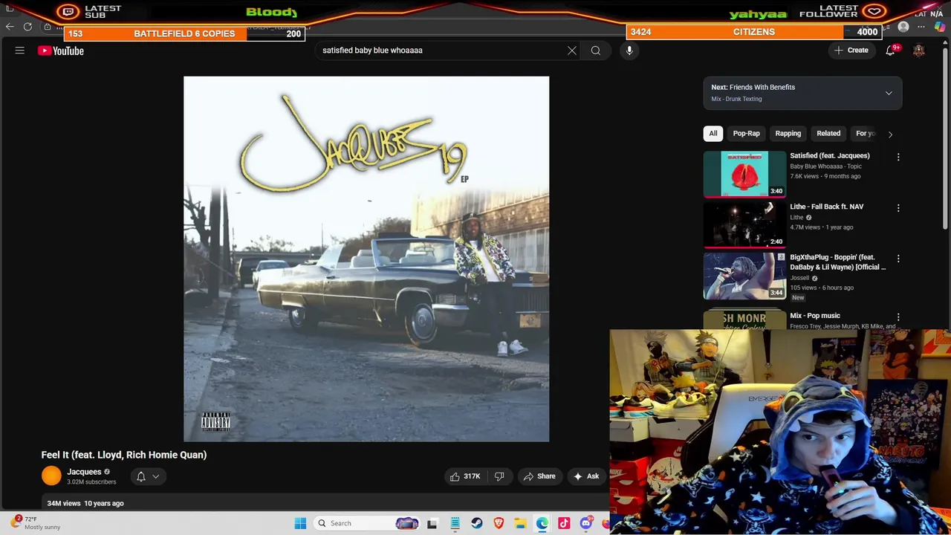Screen dimensions: 951x535
Task: Open the YouTube hamburger guide menu
Action: coord(20,51)
